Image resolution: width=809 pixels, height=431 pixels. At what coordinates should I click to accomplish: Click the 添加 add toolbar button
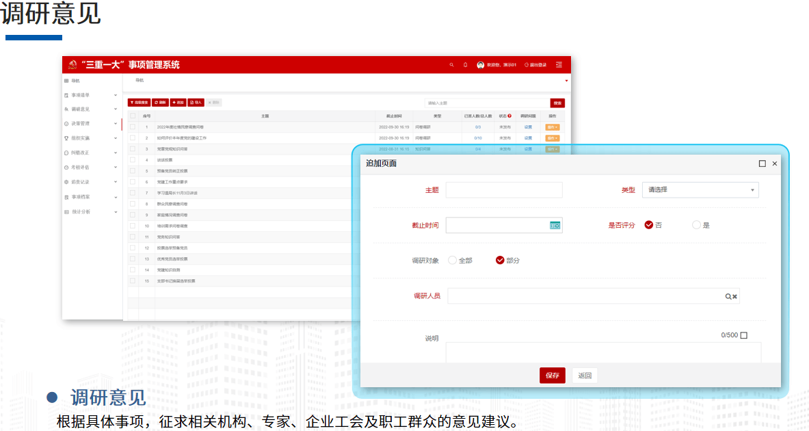pos(178,103)
